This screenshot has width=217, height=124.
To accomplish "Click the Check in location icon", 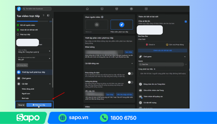I will click(147, 45).
